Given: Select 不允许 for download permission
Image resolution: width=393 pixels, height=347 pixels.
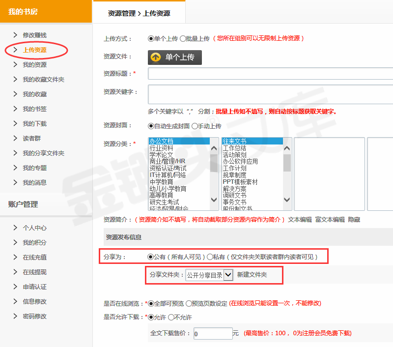Looking at the screenshot, I should [x=171, y=318].
